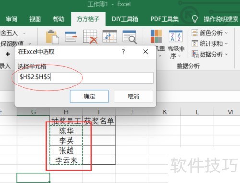Select column header G

(x=33, y=112)
